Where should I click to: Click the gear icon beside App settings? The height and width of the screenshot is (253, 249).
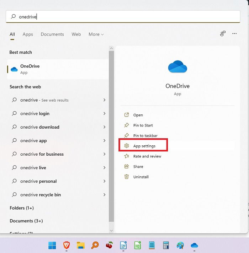pyautogui.click(x=127, y=146)
